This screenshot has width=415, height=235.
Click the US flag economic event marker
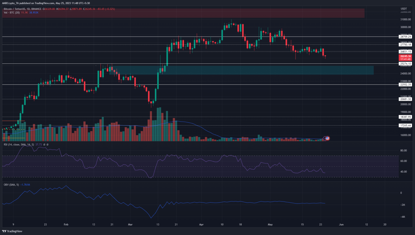(x=327, y=138)
